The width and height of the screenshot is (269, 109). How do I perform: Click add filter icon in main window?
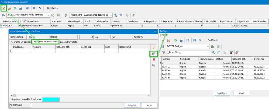[x=115, y=15]
